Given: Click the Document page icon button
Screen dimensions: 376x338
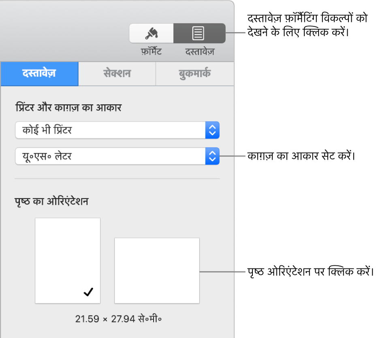Looking at the screenshot, I should coord(199,33).
